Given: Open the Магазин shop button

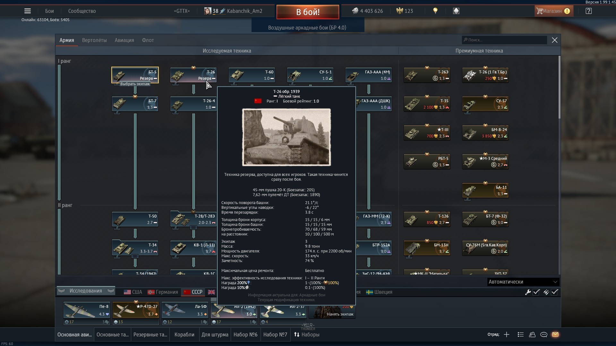Looking at the screenshot, I should point(552,11).
